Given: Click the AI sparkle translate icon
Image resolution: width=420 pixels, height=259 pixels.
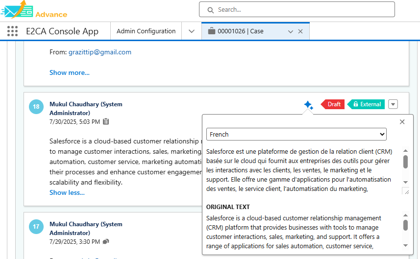Looking at the screenshot, I should pyautogui.click(x=309, y=105).
